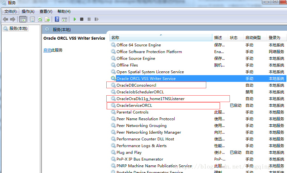
Task: Click the Stop service square icon
Action: click(82, 19)
